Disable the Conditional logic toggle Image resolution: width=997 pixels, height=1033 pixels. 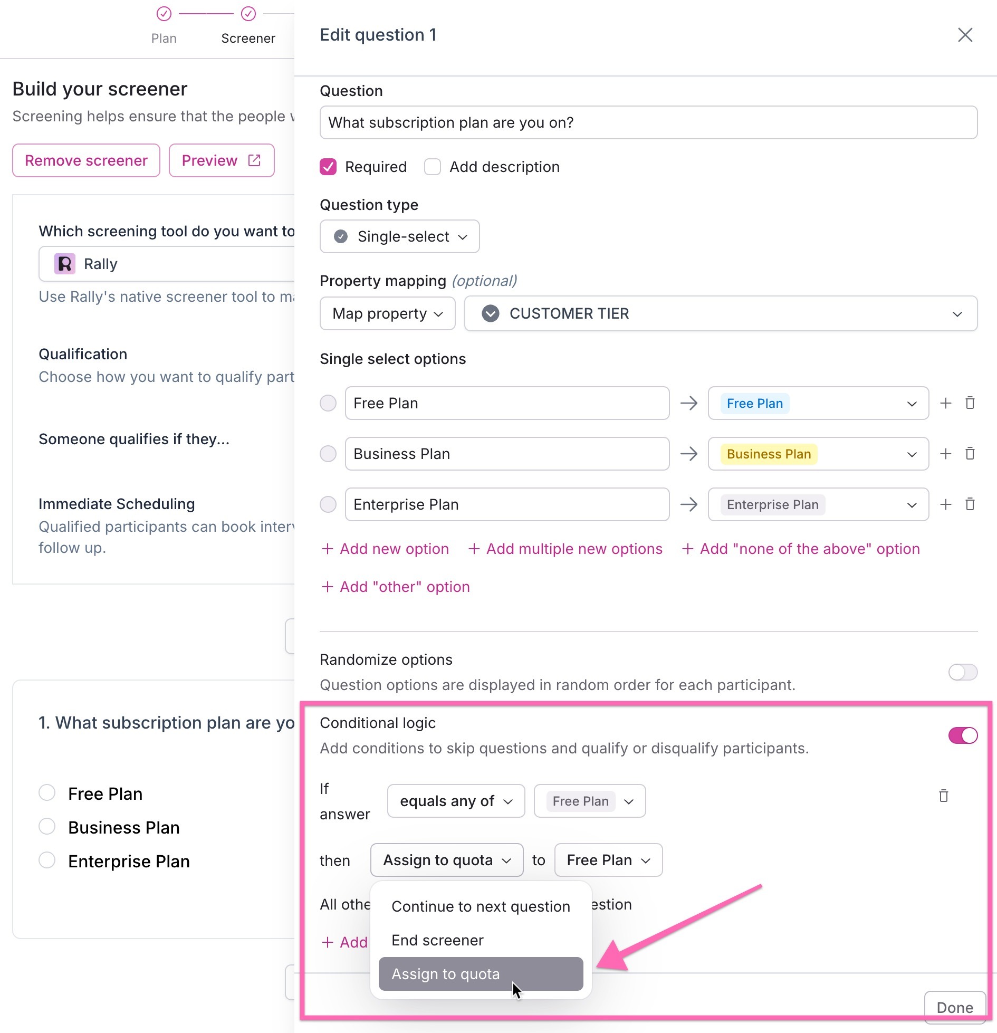(x=963, y=735)
